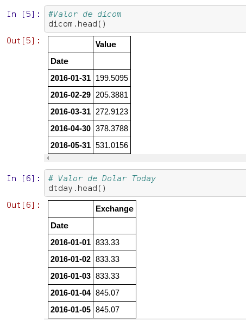Select the 2016-01-05 row label
246x320 pixels.
(x=71, y=310)
